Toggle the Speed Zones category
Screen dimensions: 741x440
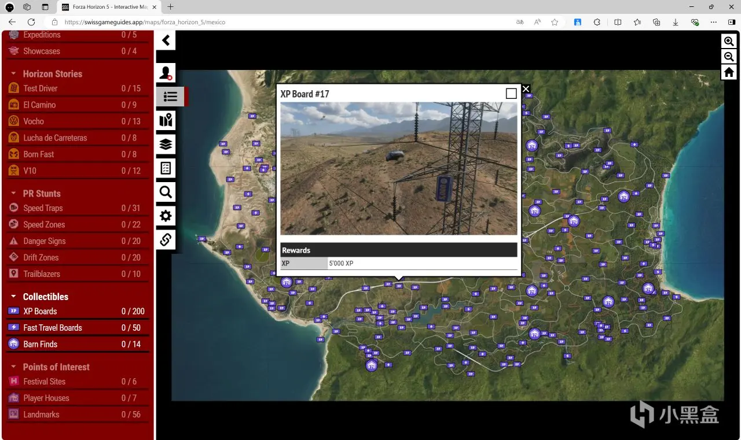[x=78, y=224]
